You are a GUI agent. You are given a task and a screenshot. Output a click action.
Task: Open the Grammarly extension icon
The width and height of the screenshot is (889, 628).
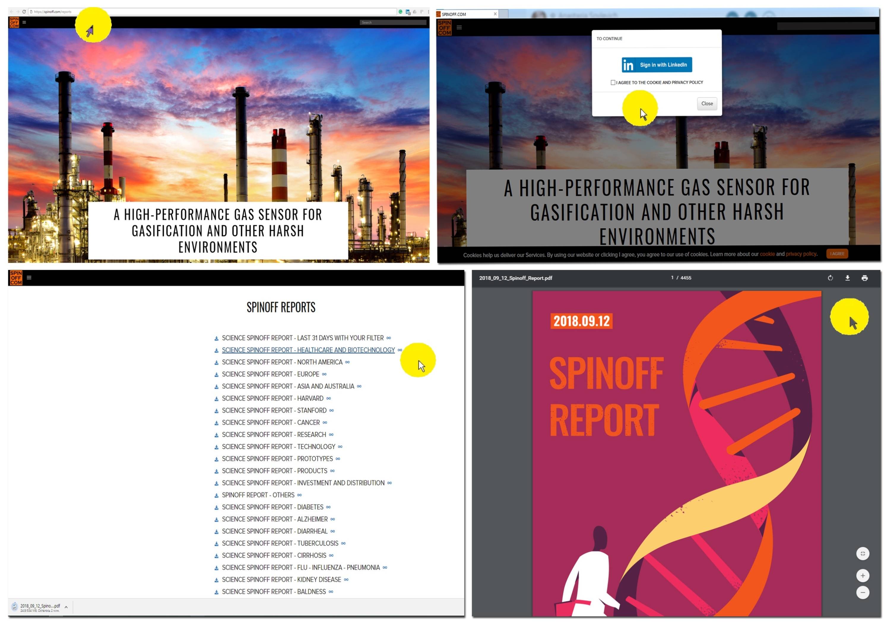click(x=400, y=12)
